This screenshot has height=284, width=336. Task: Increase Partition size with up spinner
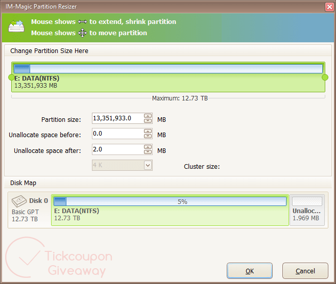point(148,116)
